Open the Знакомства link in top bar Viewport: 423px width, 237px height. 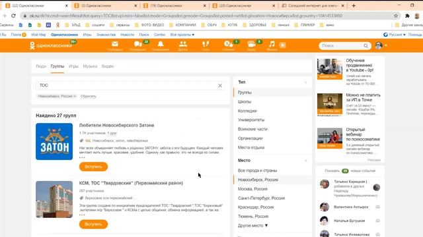[106, 35]
